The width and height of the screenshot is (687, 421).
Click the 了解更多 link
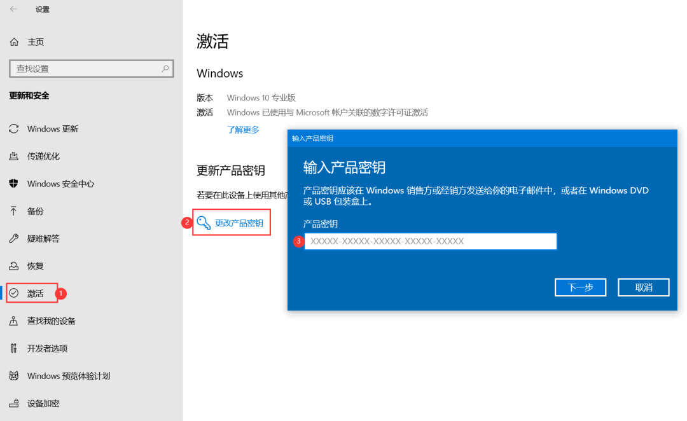[x=243, y=130]
